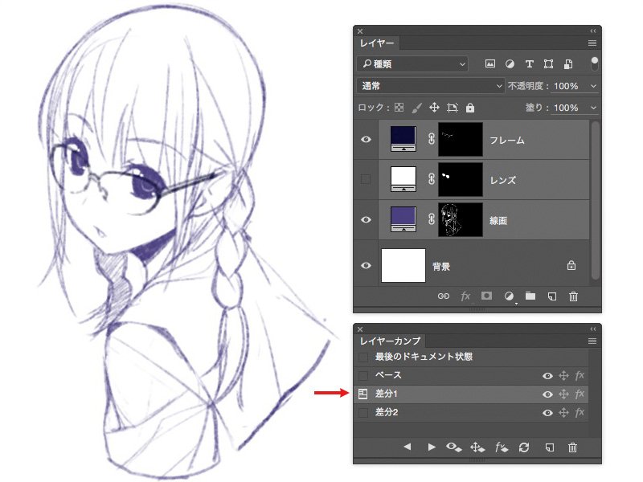Open 種類 filter type dropdown
Image resolution: width=643 pixels, height=482 pixels.
pos(412,64)
